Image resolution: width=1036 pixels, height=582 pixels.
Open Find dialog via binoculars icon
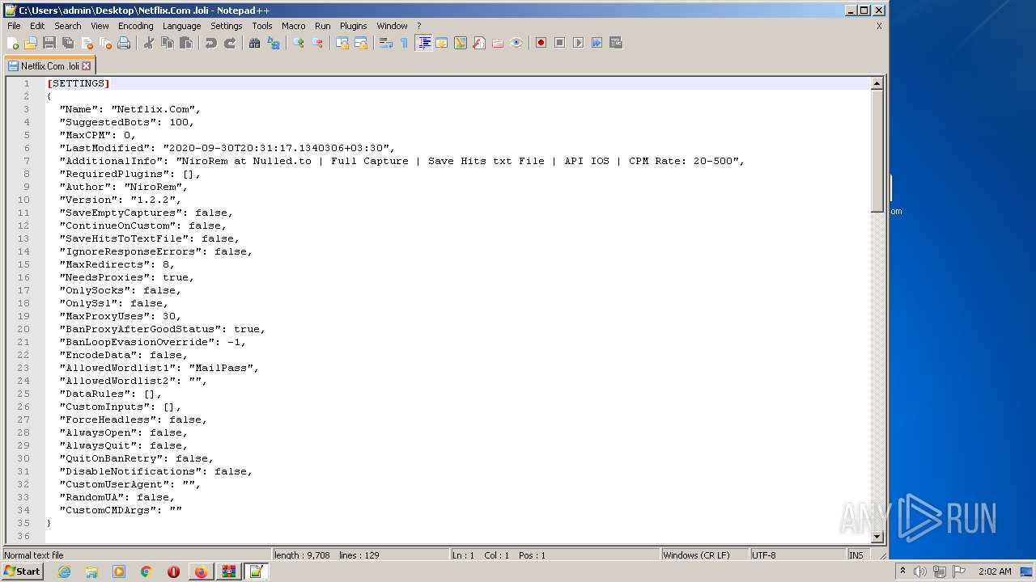[x=255, y=43]
